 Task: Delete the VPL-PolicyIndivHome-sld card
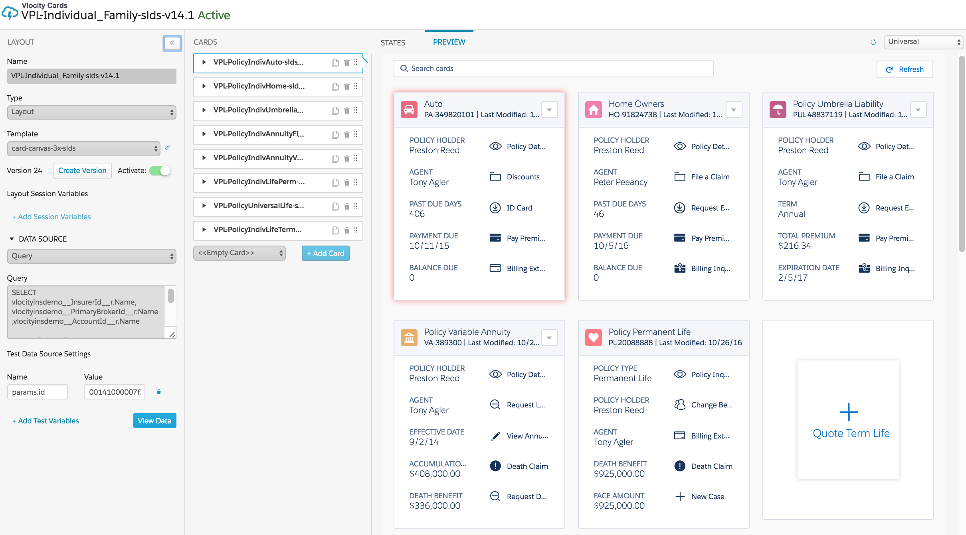coord(346,87)
